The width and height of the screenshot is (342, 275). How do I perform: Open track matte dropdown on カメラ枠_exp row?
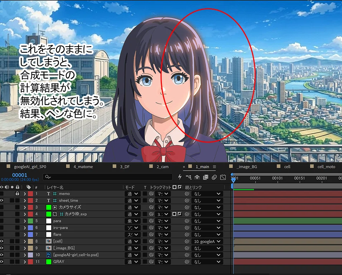click(163, 214)
